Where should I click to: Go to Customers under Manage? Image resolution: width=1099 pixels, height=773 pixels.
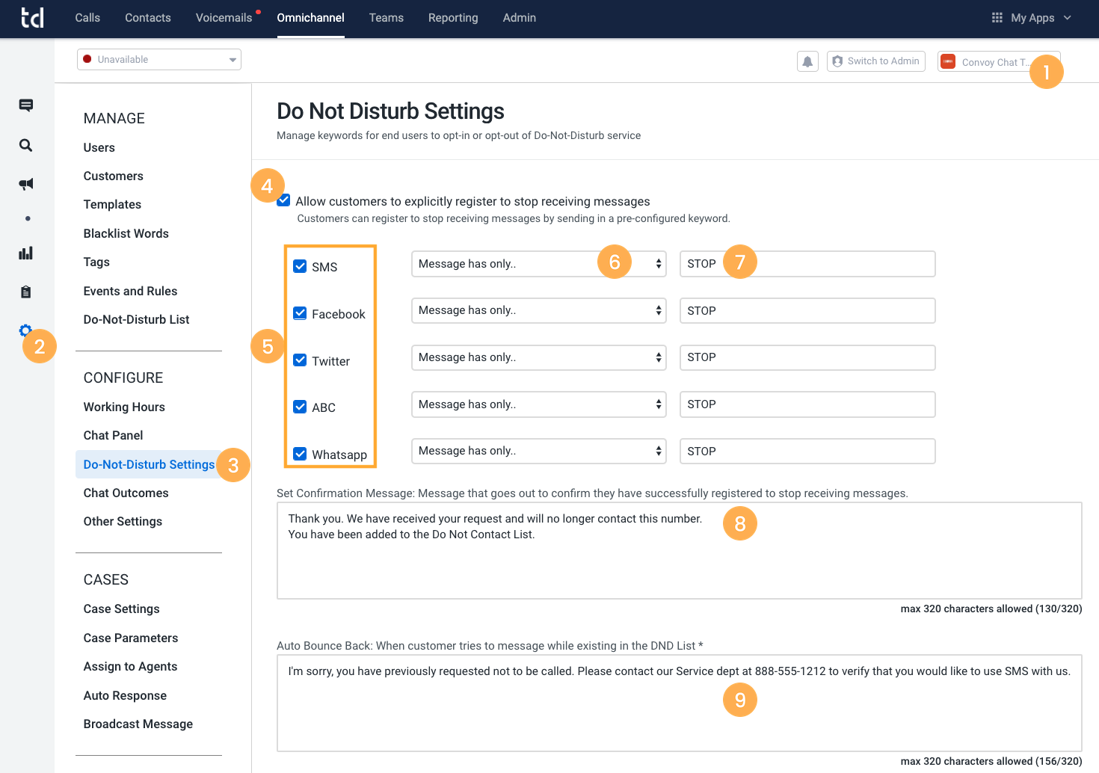(x=114, y=176)
